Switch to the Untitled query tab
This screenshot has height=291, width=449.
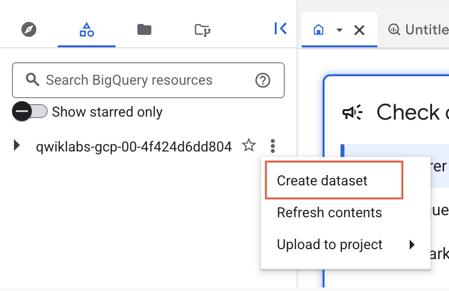[x=418, y=29]
